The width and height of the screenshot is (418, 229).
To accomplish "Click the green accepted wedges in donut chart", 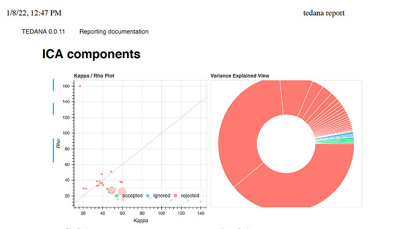I will tap(335, 142).
